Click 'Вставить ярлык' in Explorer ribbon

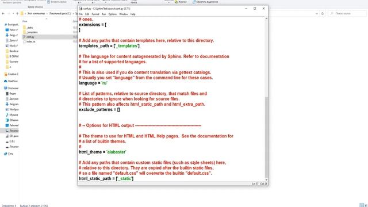tap(57, 2)
